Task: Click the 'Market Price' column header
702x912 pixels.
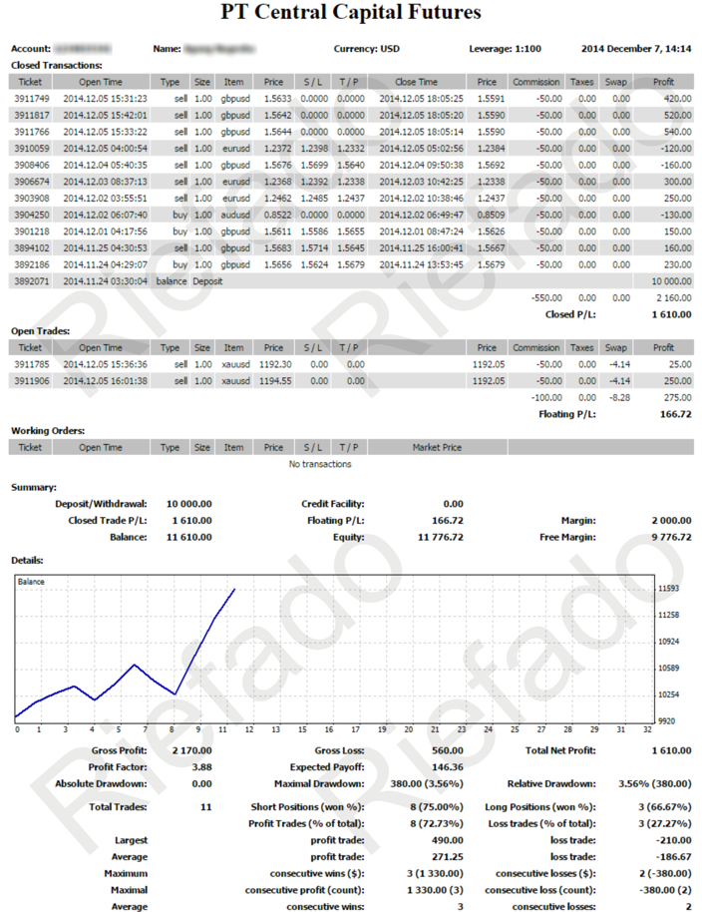Action: pos(437,447)
